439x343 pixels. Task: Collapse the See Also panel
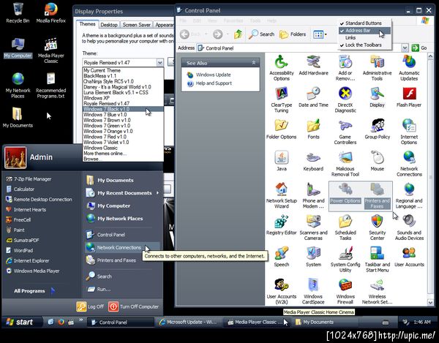[x=253, y=63]
